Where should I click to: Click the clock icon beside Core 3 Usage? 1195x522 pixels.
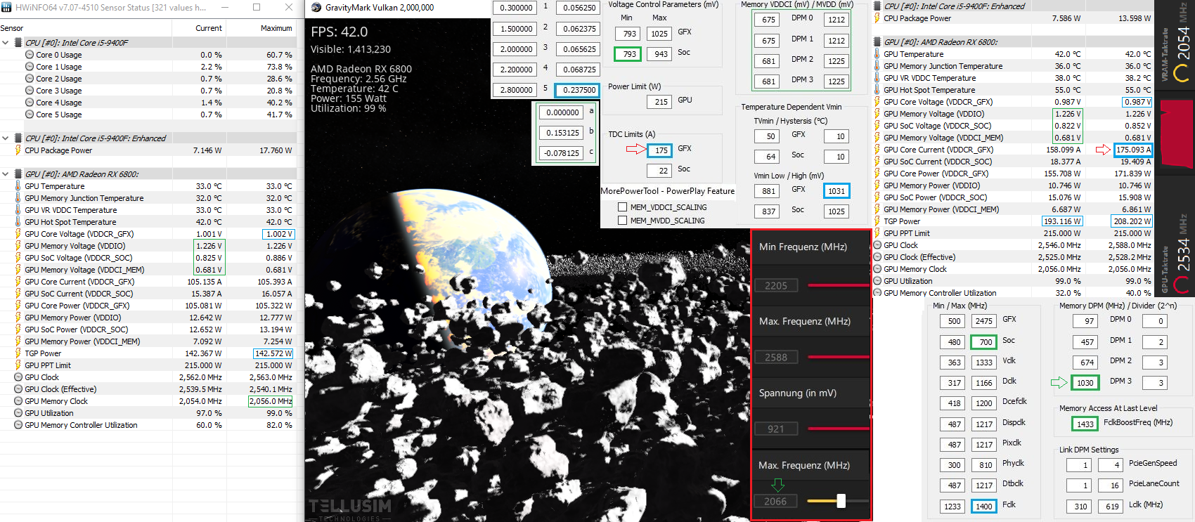30,91
